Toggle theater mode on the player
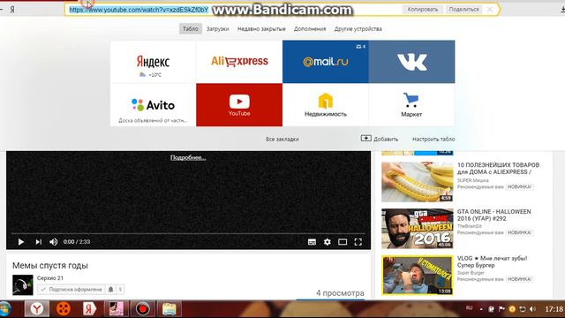The width and height of the screenshot is (565, 318). click(343, 242)
